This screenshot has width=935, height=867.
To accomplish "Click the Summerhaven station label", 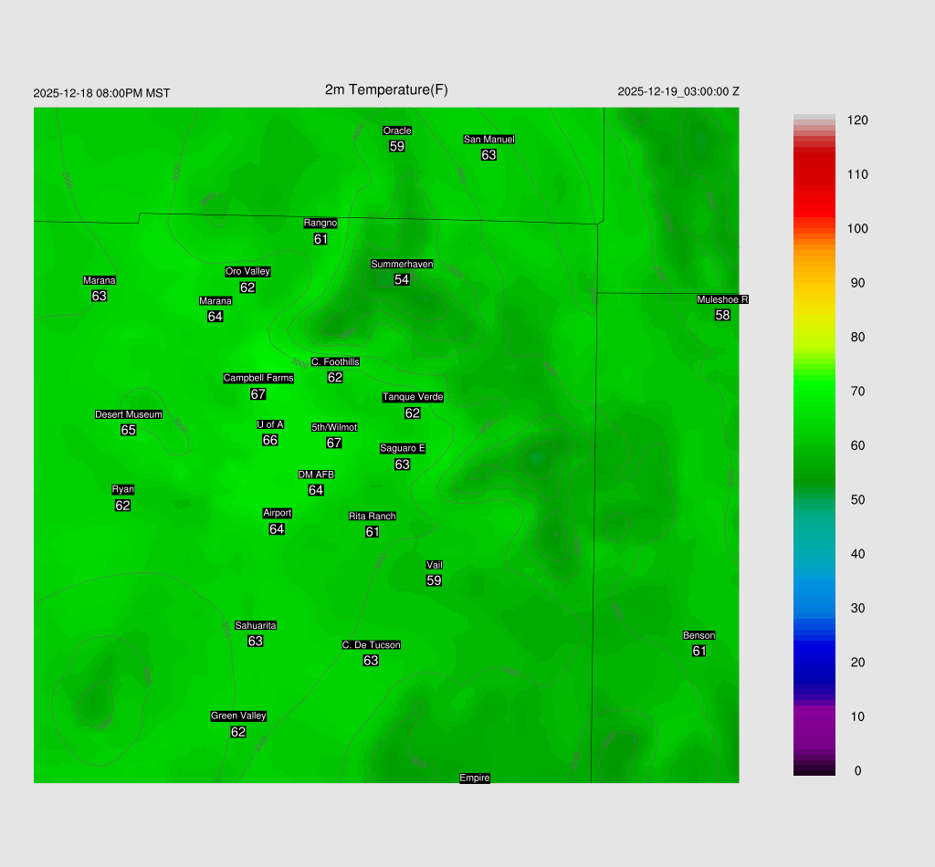I will tap(402, 264).
